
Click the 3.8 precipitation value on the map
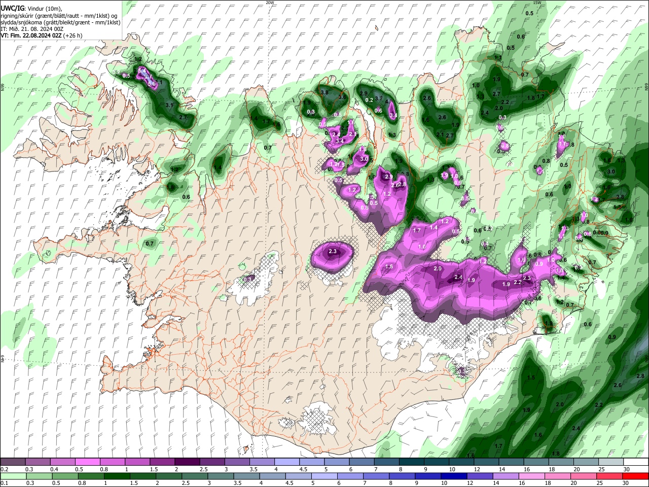[324, 92]
